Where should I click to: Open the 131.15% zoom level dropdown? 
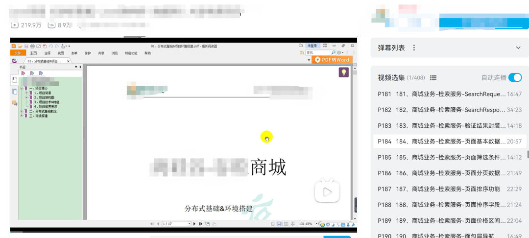click(x=316, y=224)
